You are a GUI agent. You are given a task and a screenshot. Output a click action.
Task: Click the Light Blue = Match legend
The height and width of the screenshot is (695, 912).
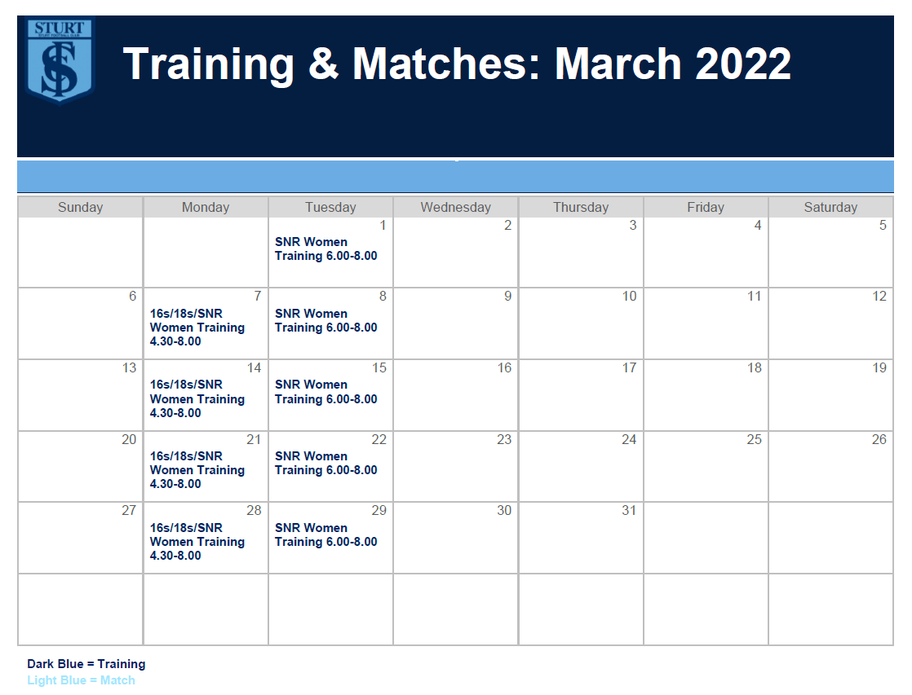[81, 680]
